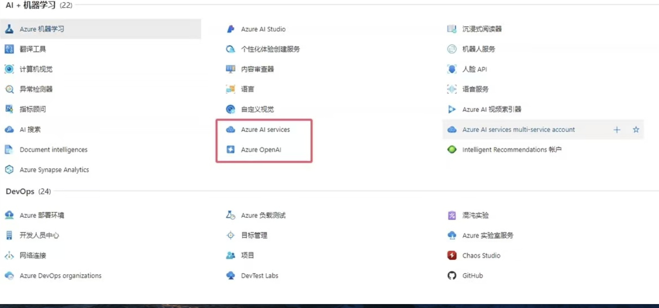Open 人脸 API link

point(475,69)
